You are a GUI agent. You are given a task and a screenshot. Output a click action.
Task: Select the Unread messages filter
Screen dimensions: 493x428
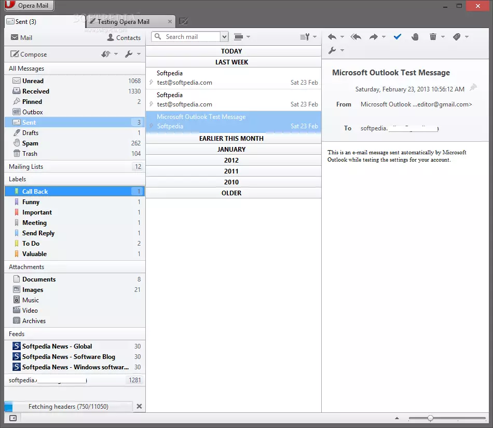tap(32, 81)
